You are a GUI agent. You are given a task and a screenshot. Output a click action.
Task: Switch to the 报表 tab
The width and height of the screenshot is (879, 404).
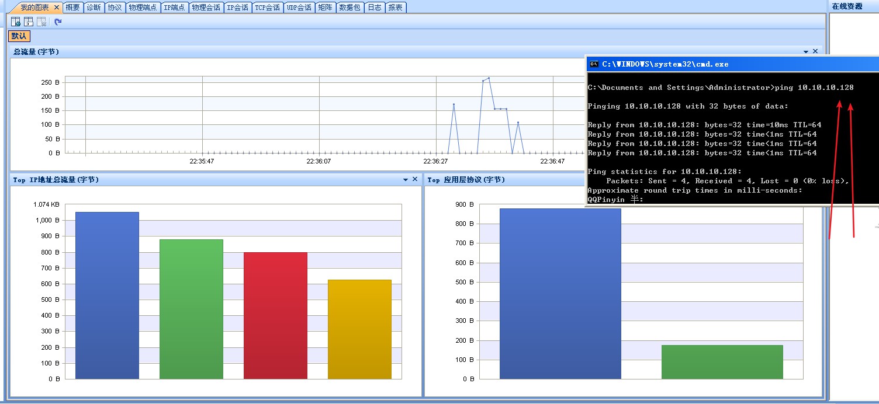[395, 8]
